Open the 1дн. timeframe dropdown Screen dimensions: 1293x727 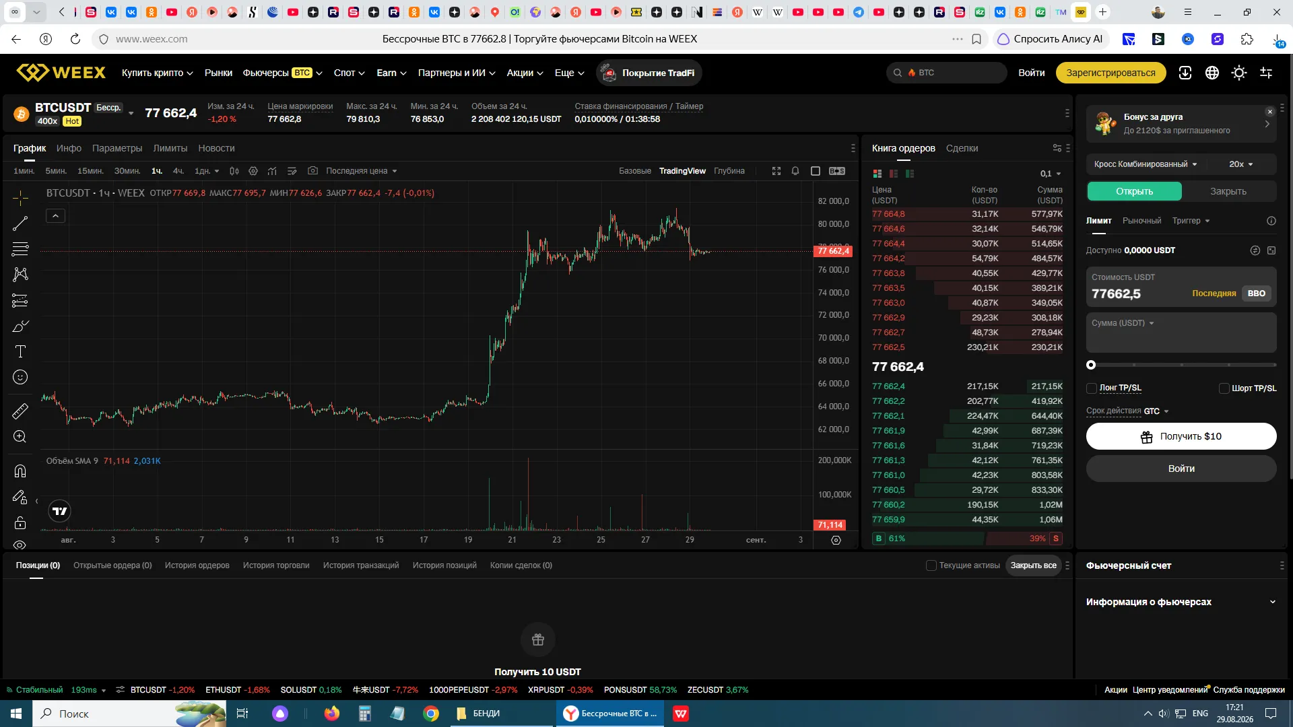pyautogui.click(x=207, y=171)
